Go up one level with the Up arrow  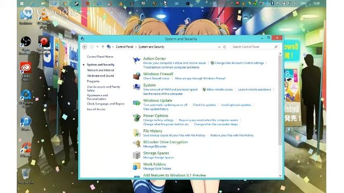103,47
